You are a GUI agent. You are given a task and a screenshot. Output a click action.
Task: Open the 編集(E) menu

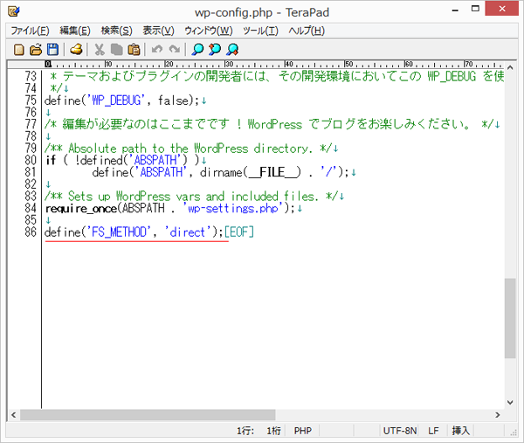pos(75,31)
